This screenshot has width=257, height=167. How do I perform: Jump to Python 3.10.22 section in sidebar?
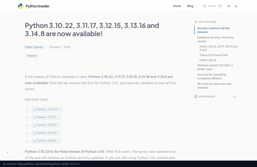[x=208, y=60]
